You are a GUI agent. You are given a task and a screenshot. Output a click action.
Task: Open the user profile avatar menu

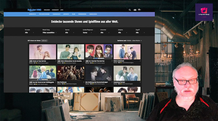139,10
